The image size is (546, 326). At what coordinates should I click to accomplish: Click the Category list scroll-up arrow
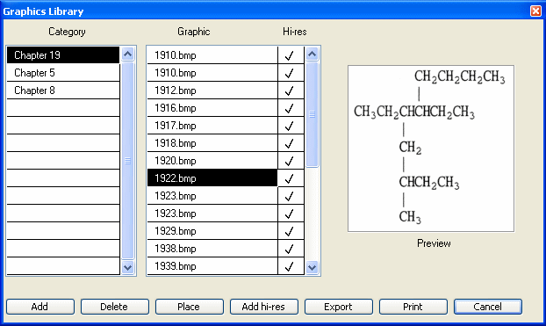(128, 54)
